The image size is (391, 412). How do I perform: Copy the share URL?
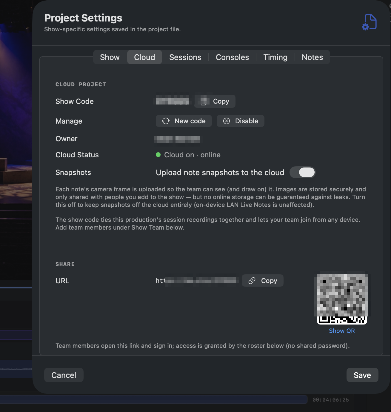[263, 281]
